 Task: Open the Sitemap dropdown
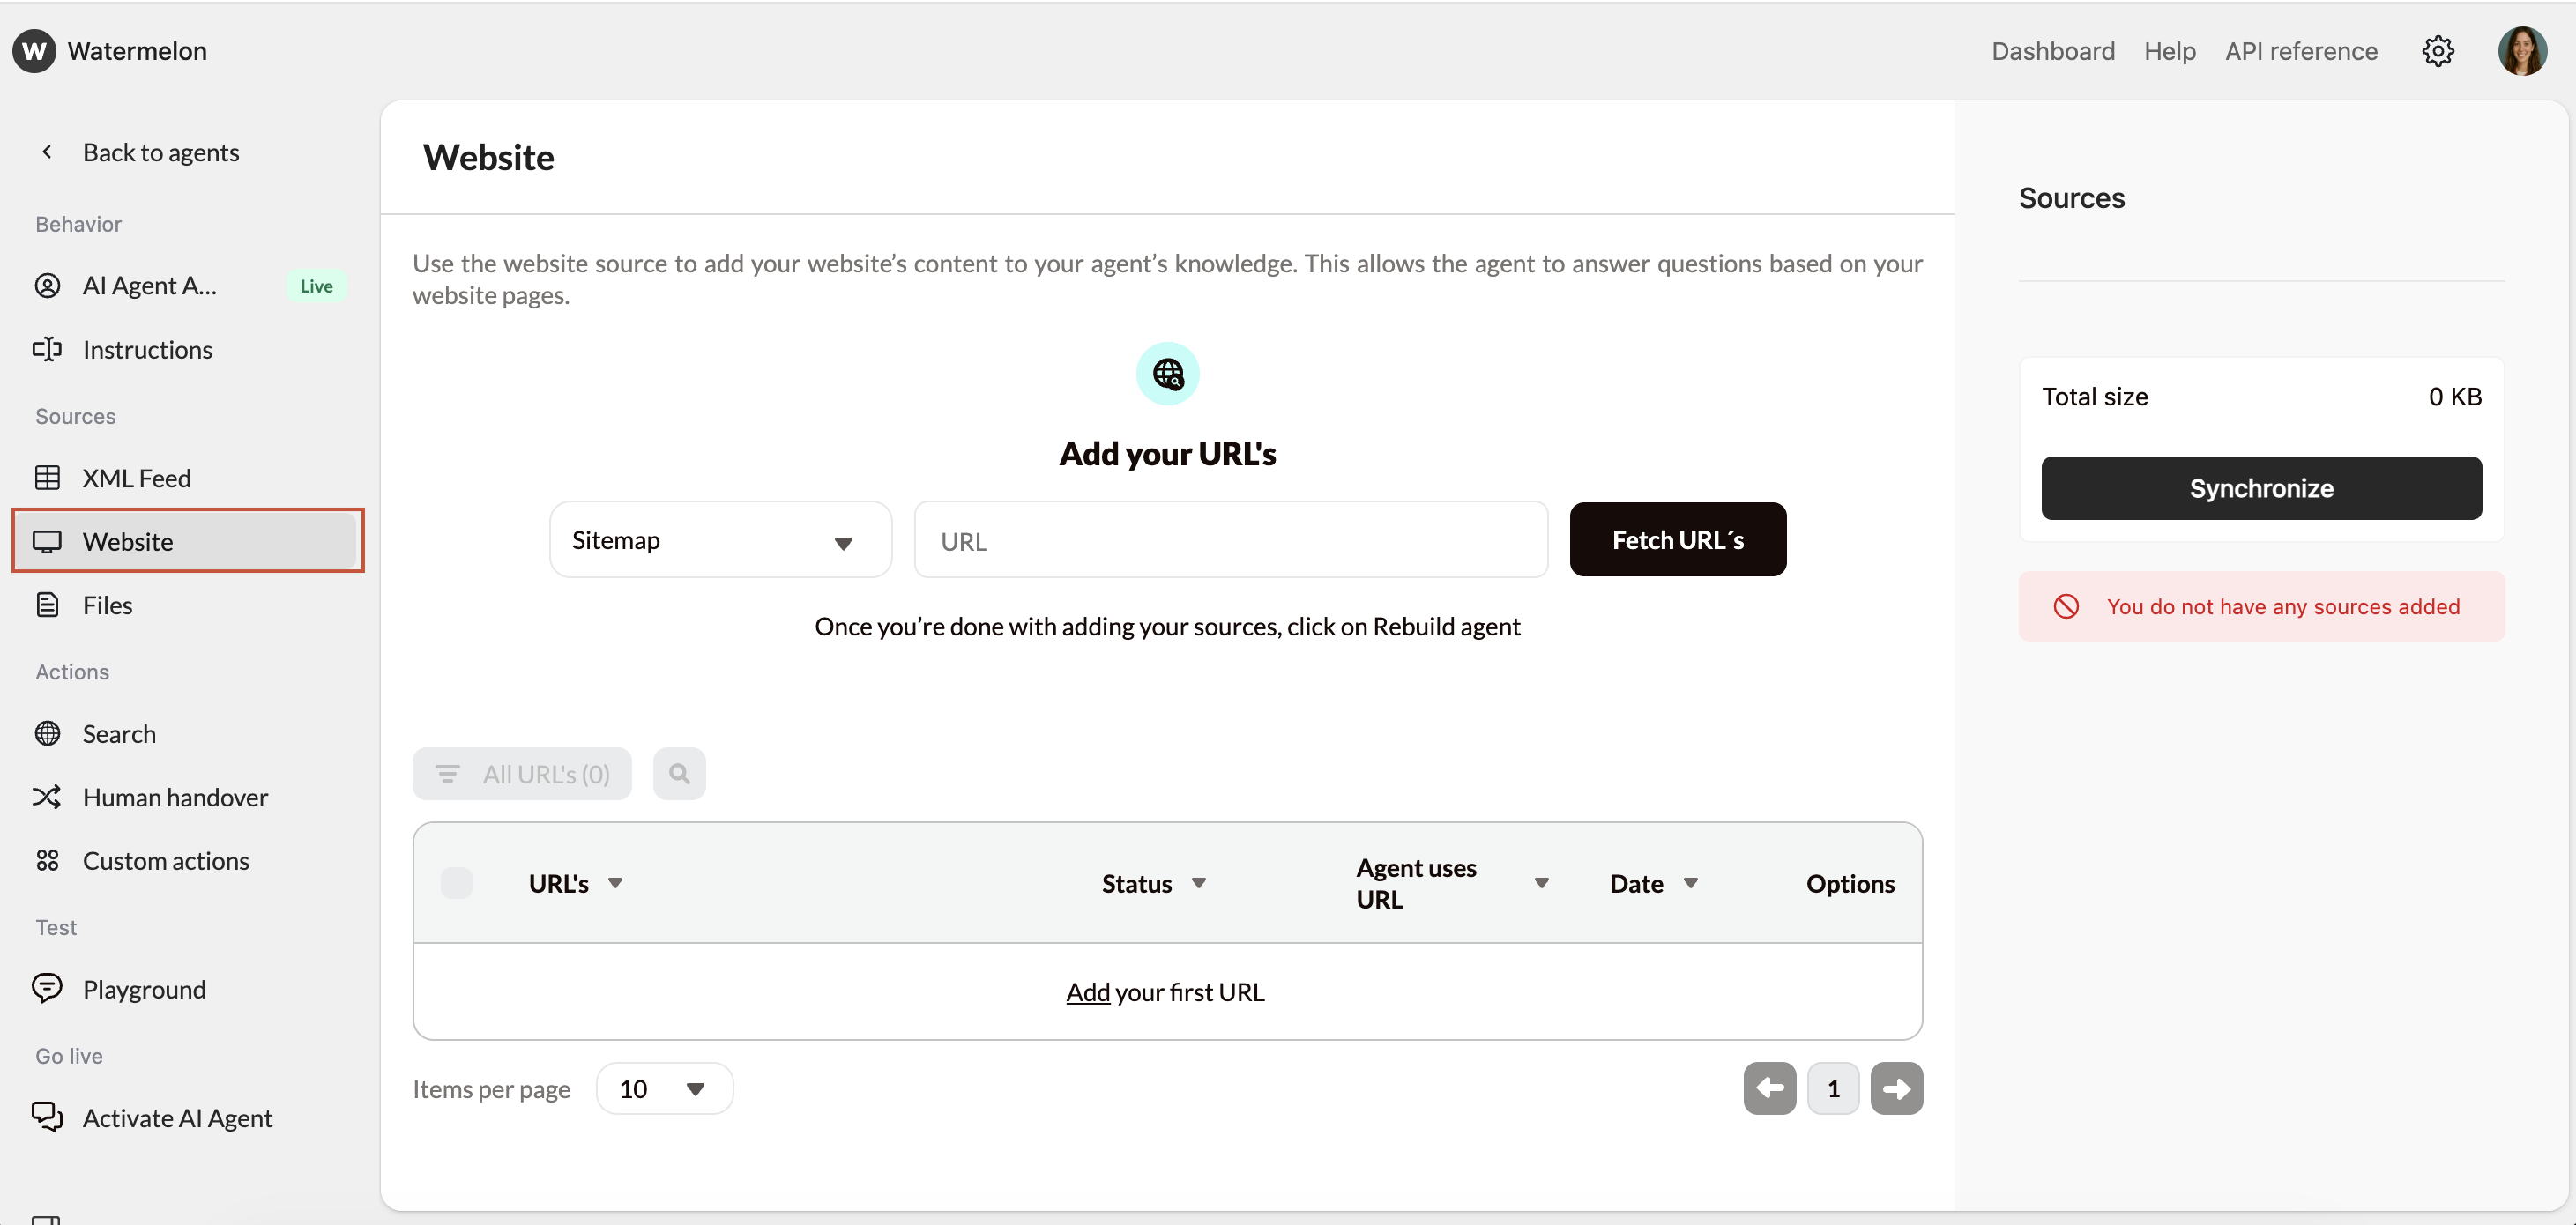pyautogui.click(x=719, y=539)
